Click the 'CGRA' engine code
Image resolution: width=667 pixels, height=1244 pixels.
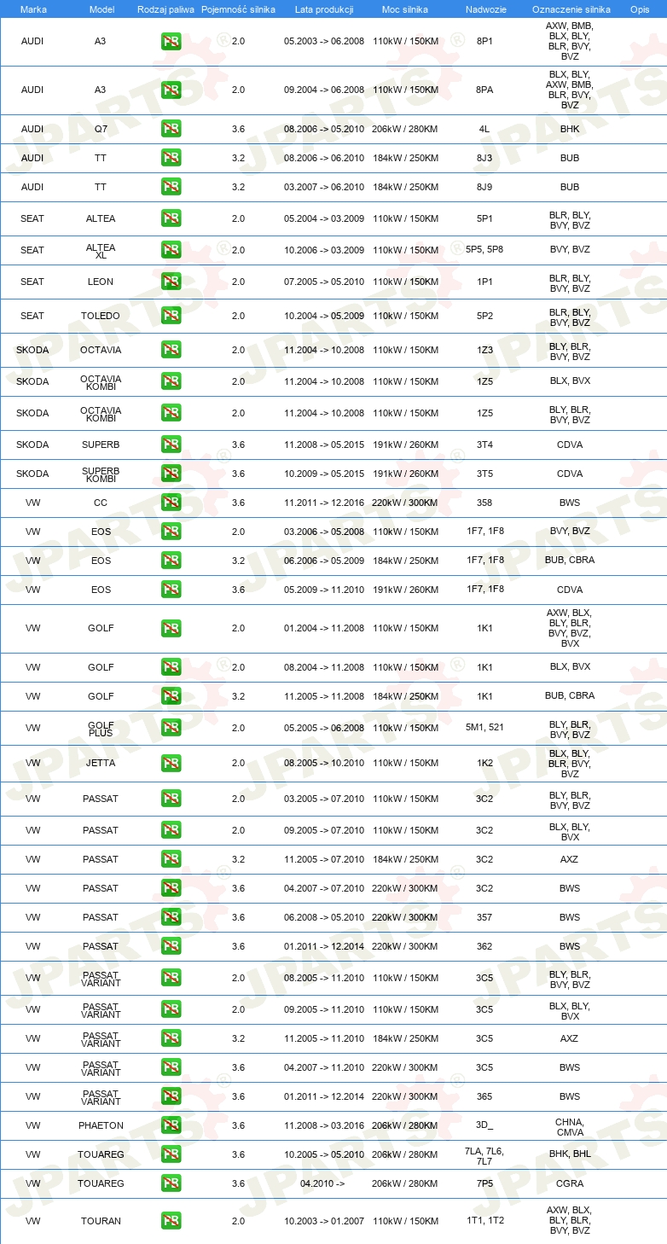(x=570, y=1183)
